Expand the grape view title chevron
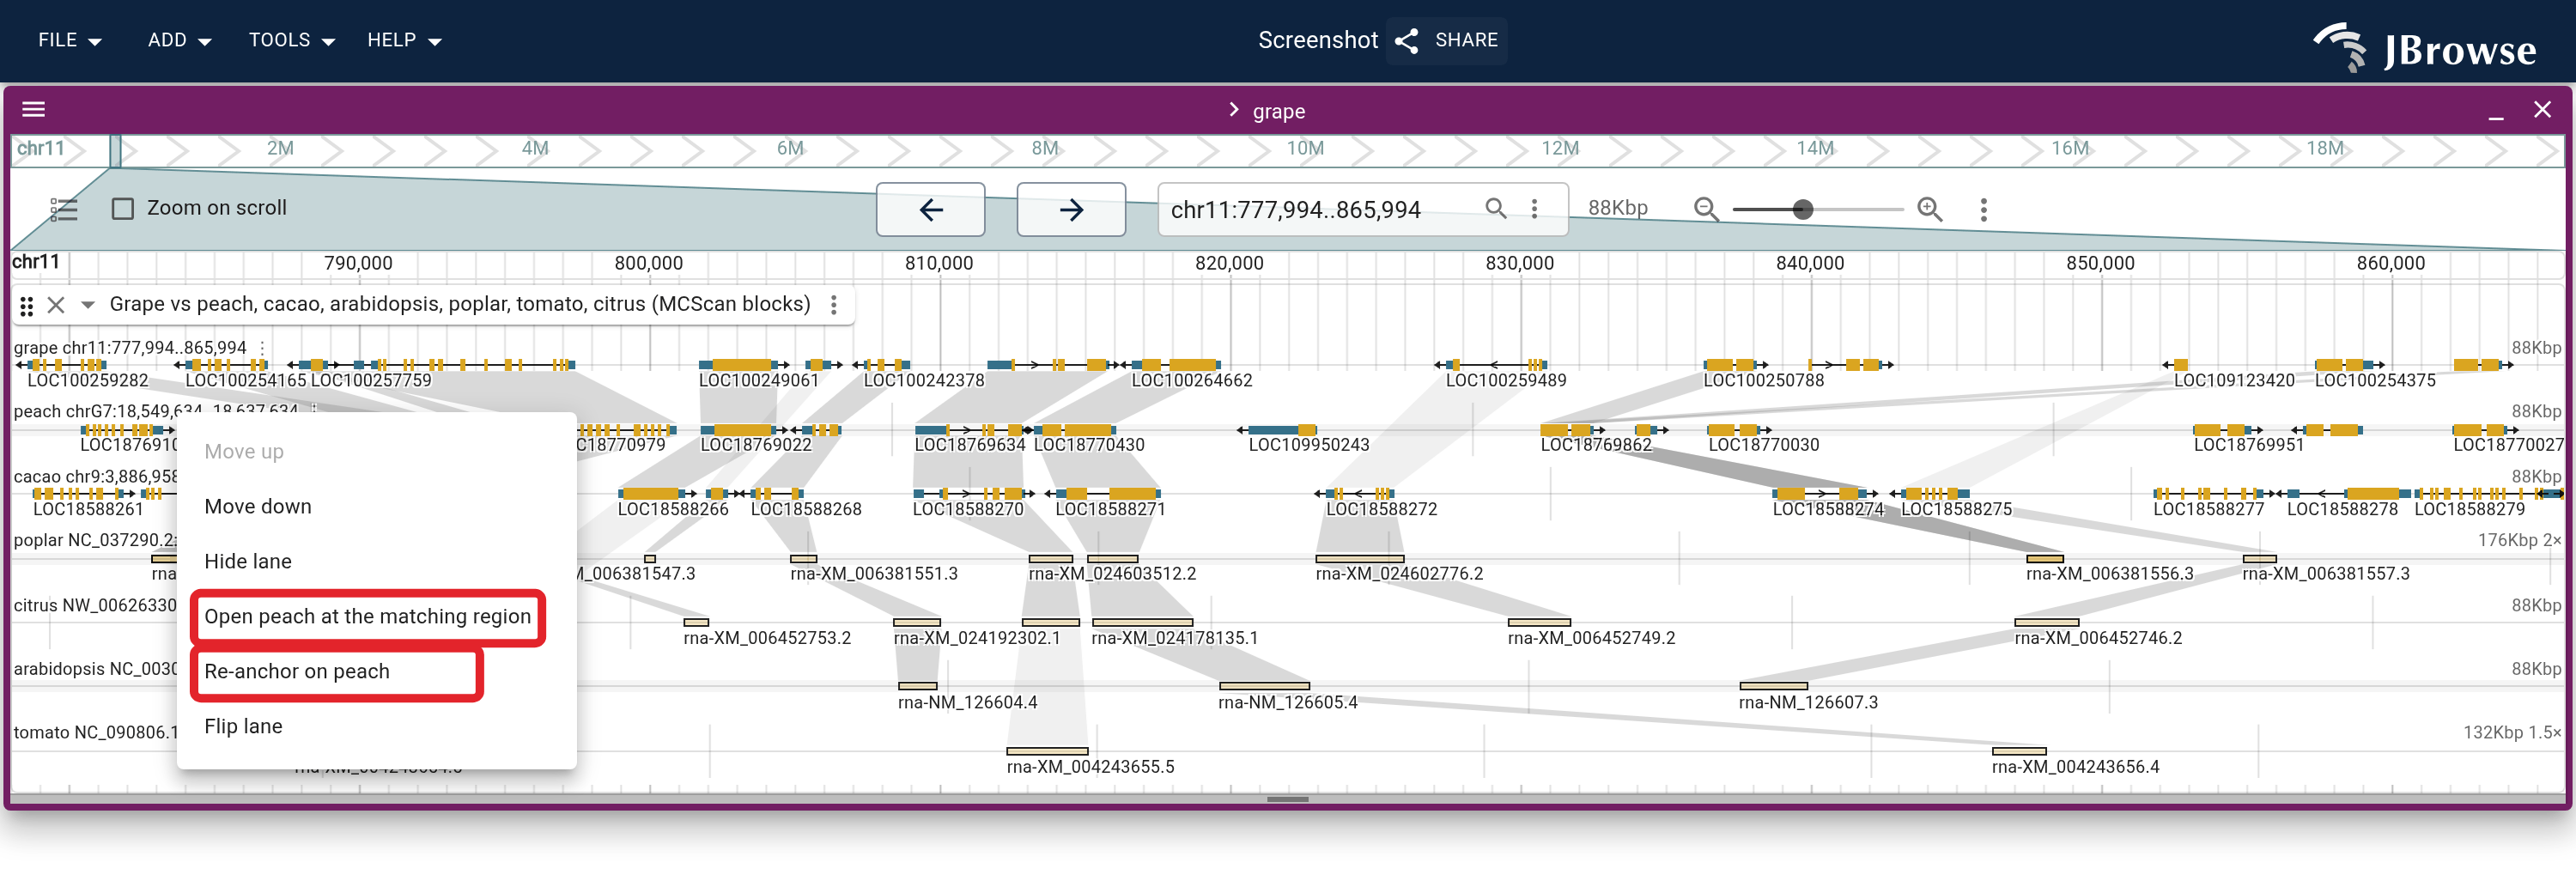Image resolution: width=2576 pixels, height=893 pixels. (x=1233, y=110)
